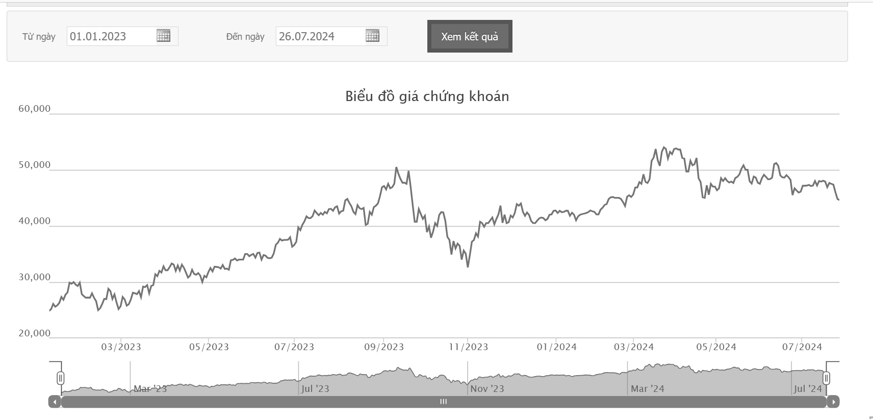This screenshot has width=873, height=419.
Task: Open the calendar picker for Đến ngày
Action: [x=372, y=36]
